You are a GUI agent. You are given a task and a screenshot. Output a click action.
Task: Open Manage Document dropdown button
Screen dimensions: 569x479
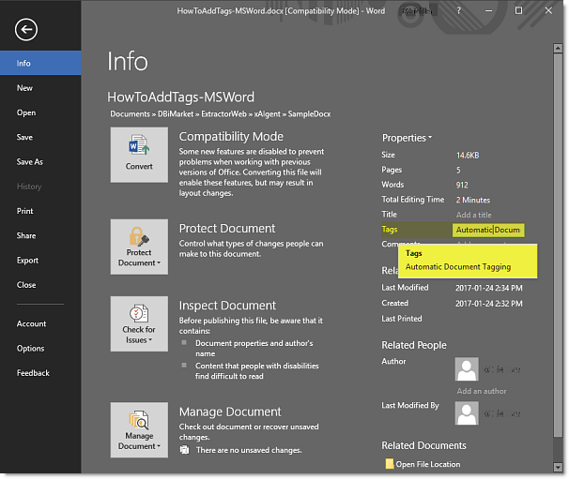pyautogui.click(x=139, y=429)
